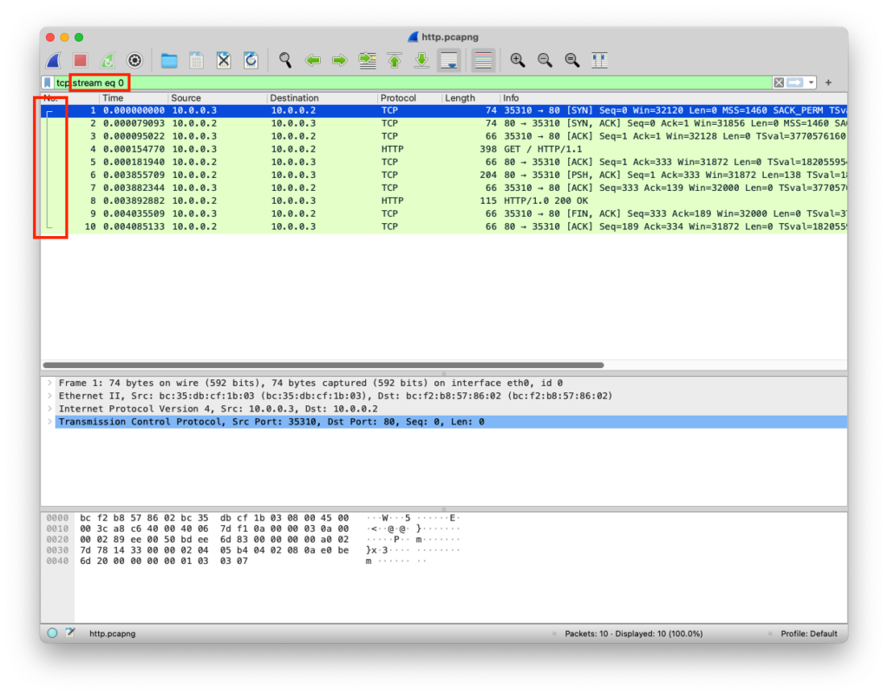Zoom in the packet list text

[518, 61]
